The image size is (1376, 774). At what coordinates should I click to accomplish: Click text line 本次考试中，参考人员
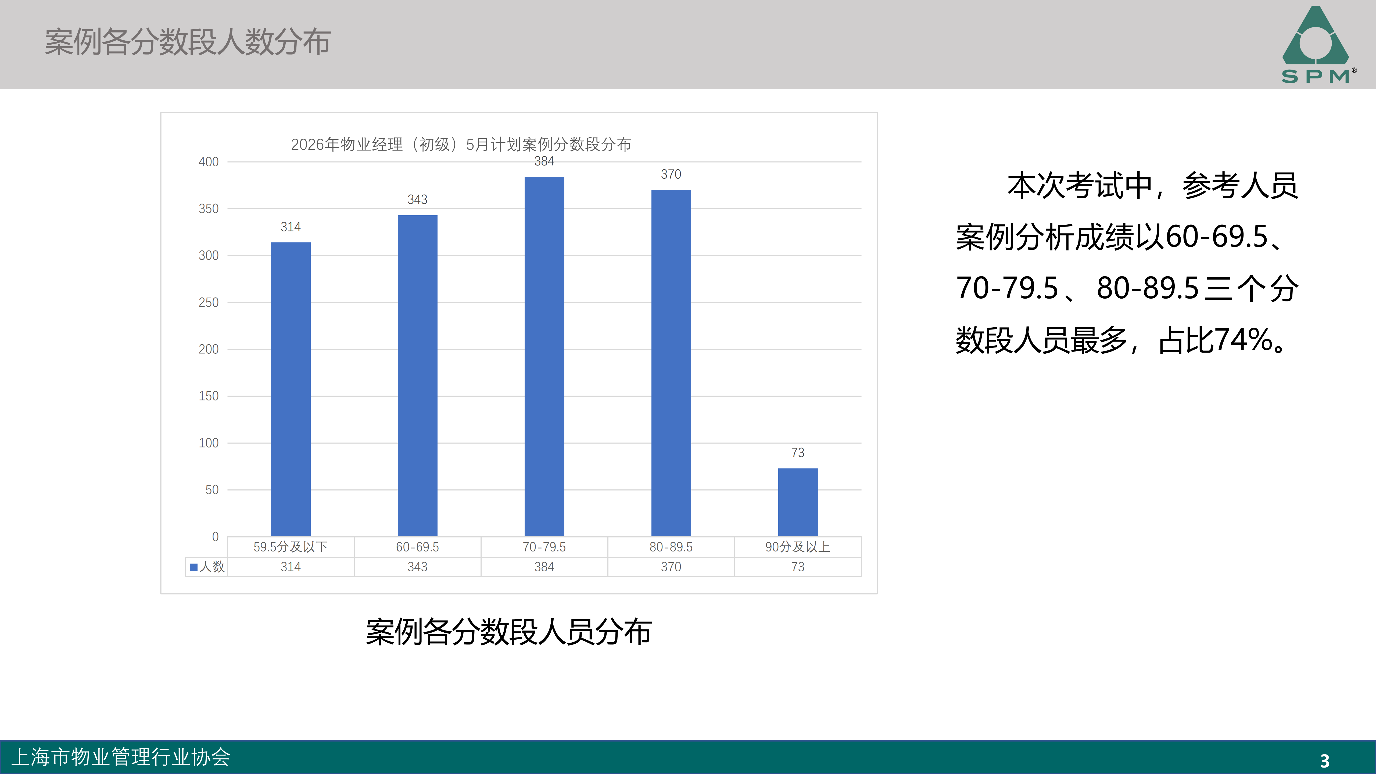[x=1153, y=186]
